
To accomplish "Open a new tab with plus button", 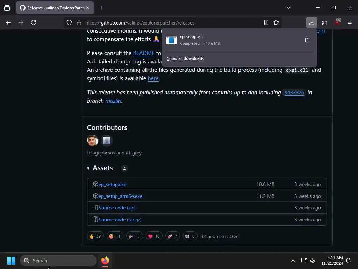I will pos(101,8).
